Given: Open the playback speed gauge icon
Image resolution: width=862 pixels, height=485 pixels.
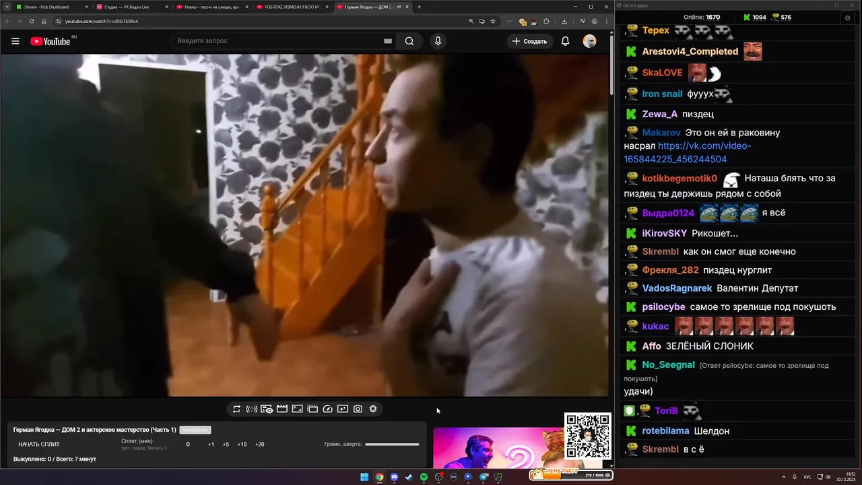Looking at the screenshot, I should (x=328, y=409).
